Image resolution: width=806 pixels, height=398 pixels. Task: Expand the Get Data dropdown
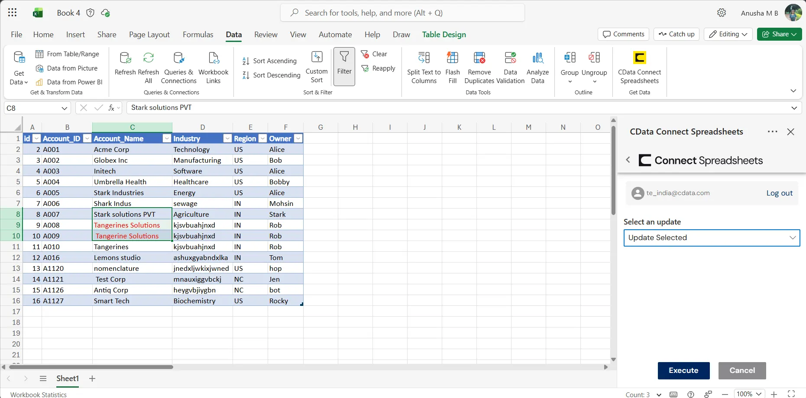[x=19, y=67]
